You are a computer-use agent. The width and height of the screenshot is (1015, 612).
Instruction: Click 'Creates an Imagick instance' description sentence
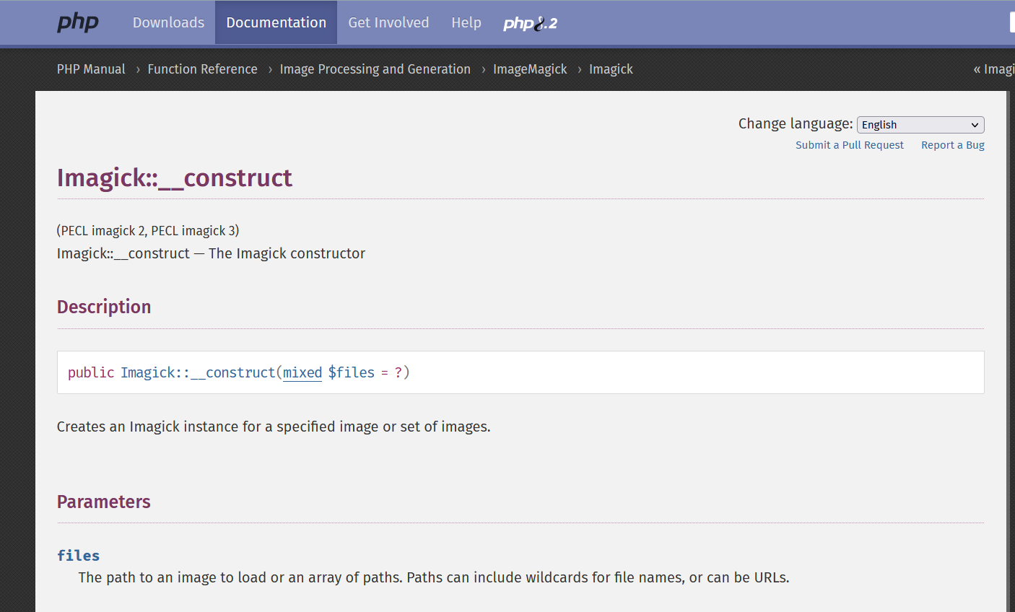click(x=274, y=427)
